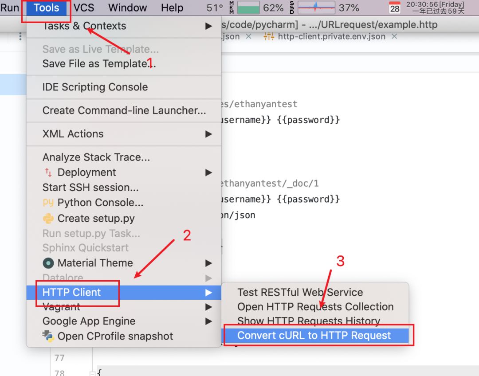Click the Vagrant submenu arrow
479x376 pixels.
(x=208, y=307)
